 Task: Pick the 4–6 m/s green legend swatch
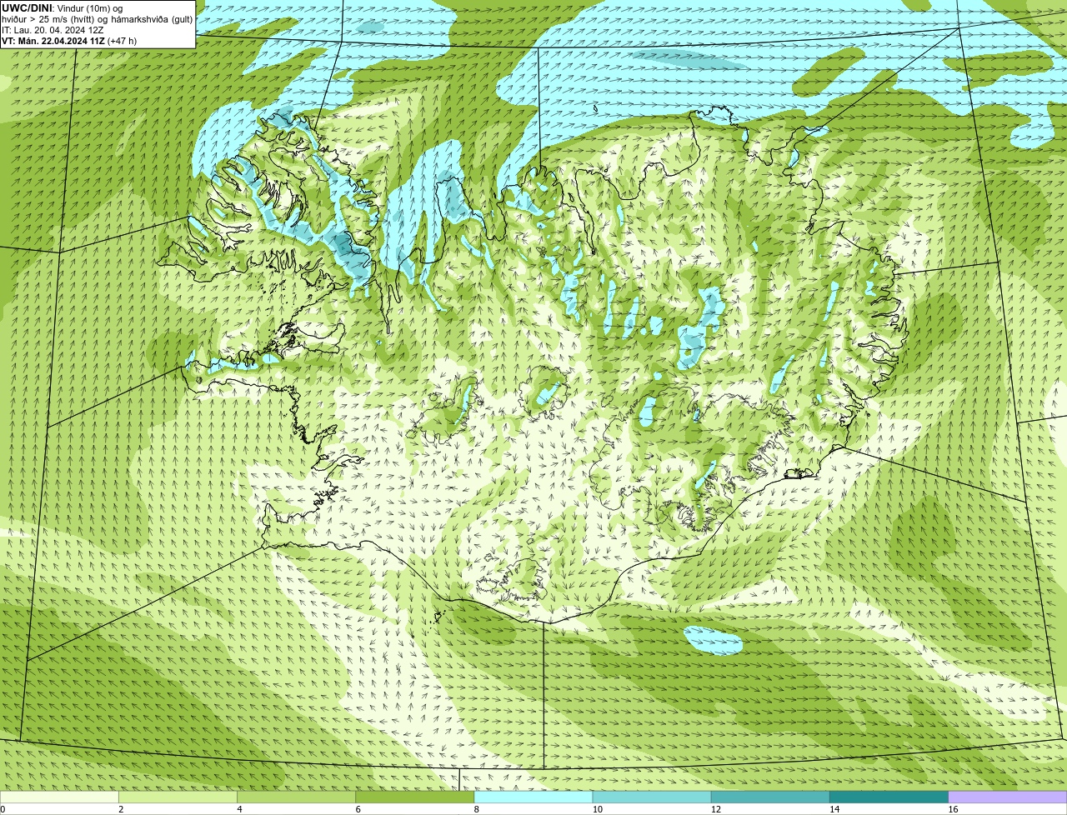[x=297, y=797]
